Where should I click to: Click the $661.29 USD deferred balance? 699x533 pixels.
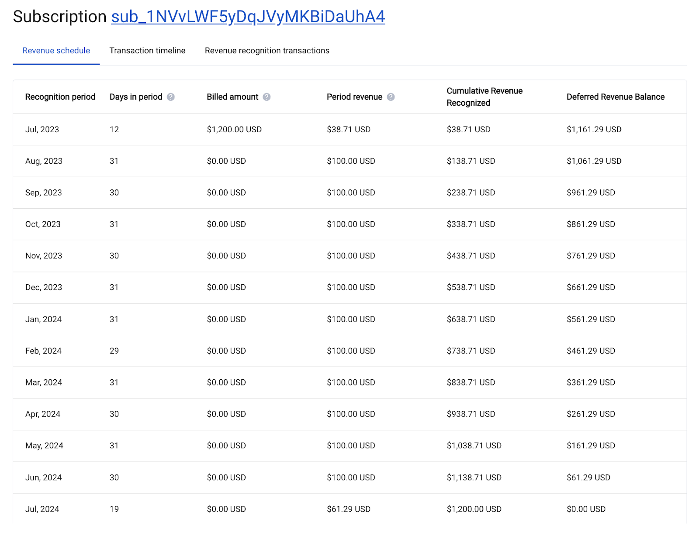[591, 287]
